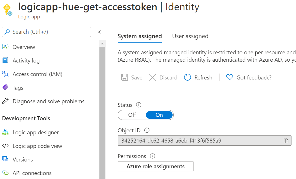Click the Diagnose wrench icon
The width and height of the screenshot is (296, 179).
coord(5,101)
